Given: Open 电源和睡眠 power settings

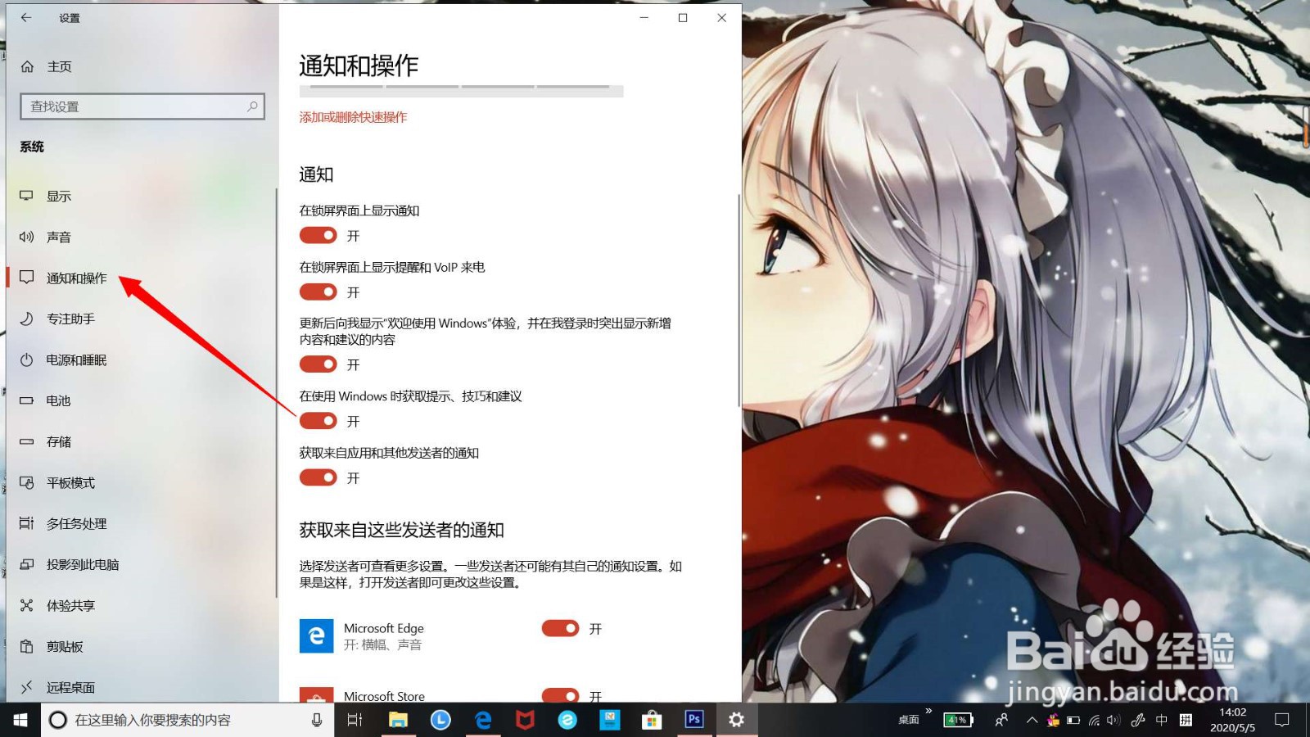Looking at the screenshot, I should coord(77,360).
